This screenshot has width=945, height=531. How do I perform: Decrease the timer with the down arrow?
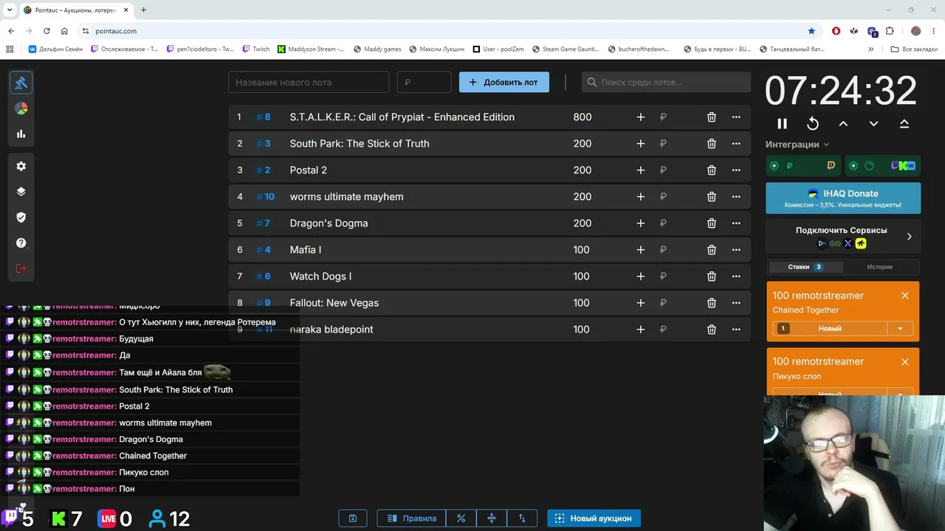(873, 124)
